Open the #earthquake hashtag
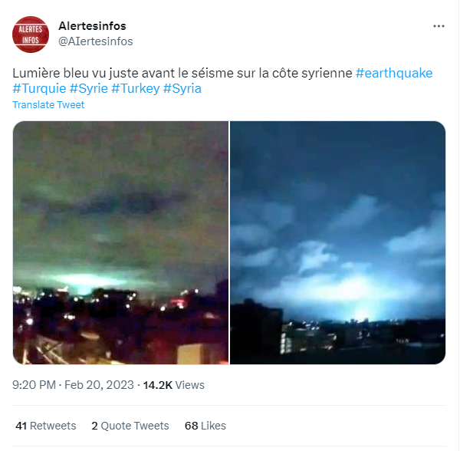 click(394, 73)
